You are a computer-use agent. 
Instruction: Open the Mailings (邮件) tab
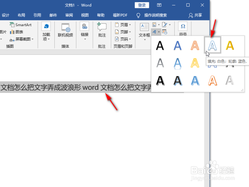(53, 15)
